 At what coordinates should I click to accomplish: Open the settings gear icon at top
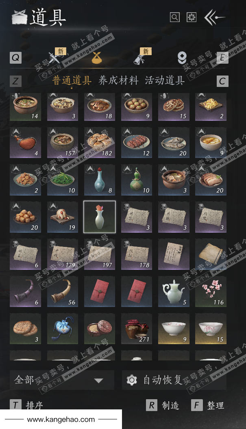[192, 17]
